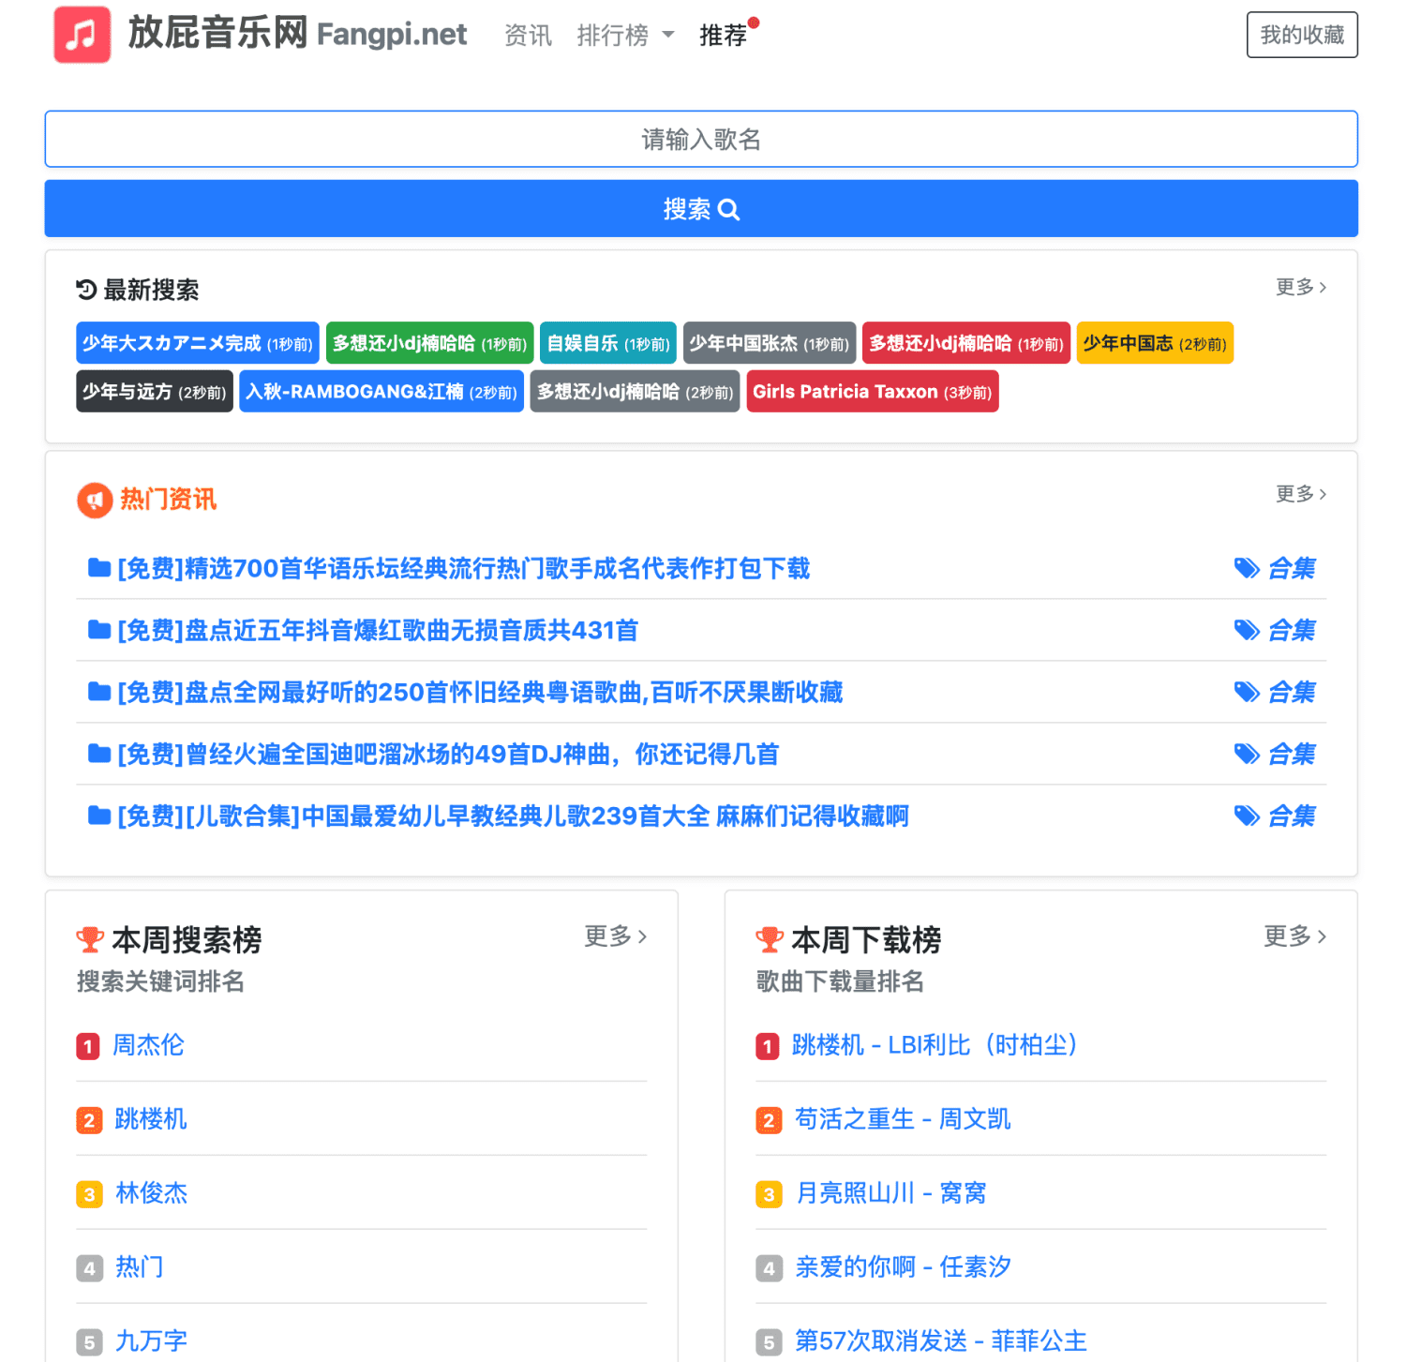The width and height of the screenshot is (1406, 1362).
Task: Open 苟活之重生 - 周文凯 download entry
Action: pyautogui.click(x=903, y=1119)
